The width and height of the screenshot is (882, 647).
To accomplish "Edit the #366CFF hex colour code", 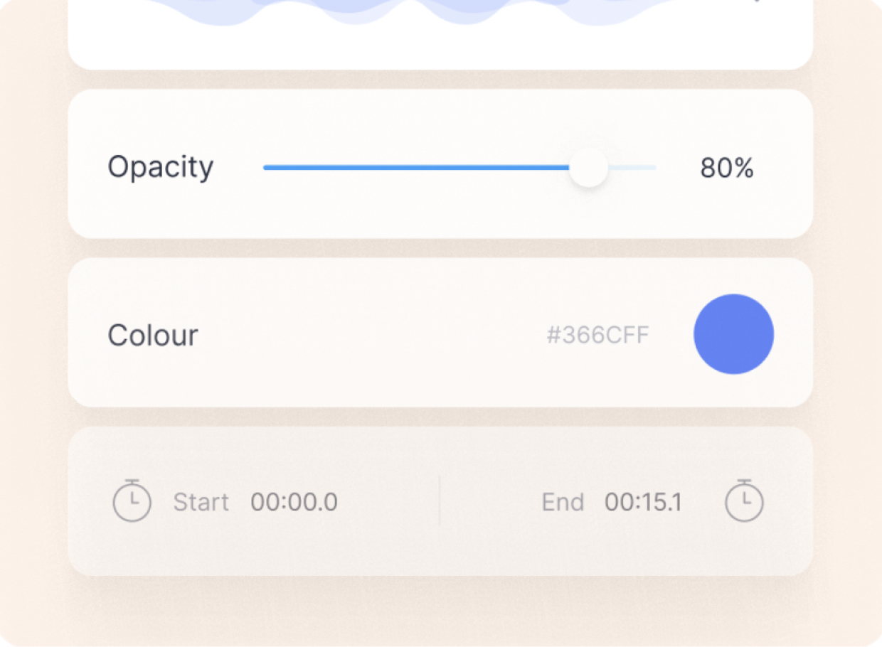I will (597, 335).
